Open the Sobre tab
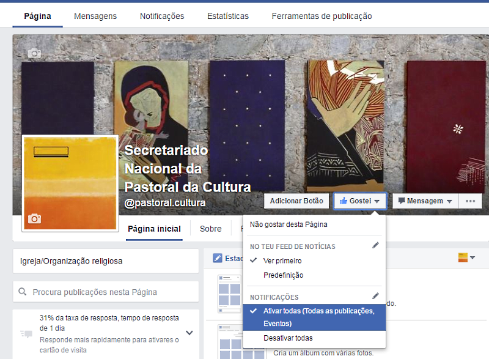Screen dimensions: 489x359 tap(210, 229)
